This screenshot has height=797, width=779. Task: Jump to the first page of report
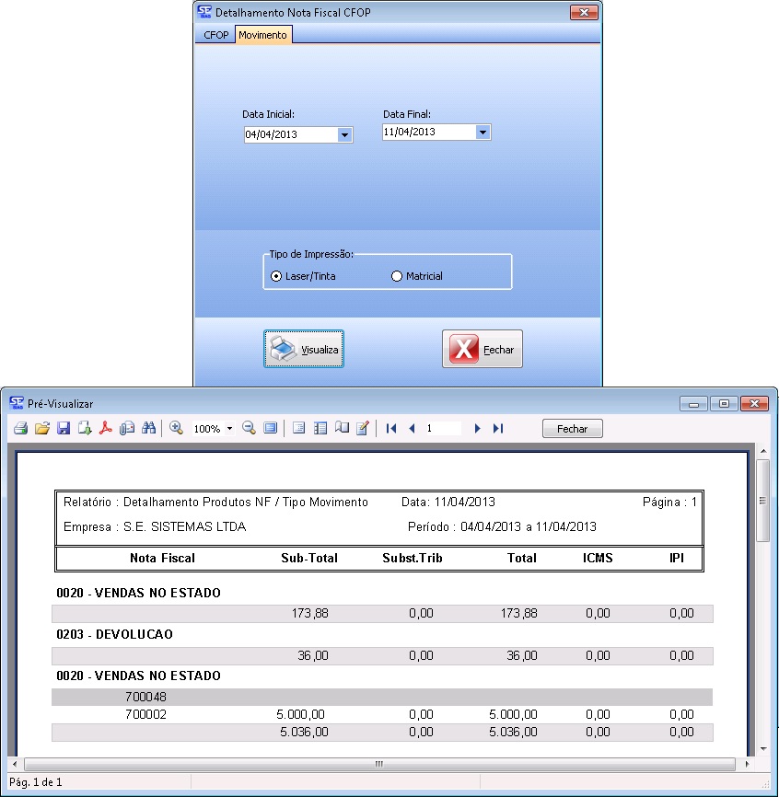click(391, 429)
